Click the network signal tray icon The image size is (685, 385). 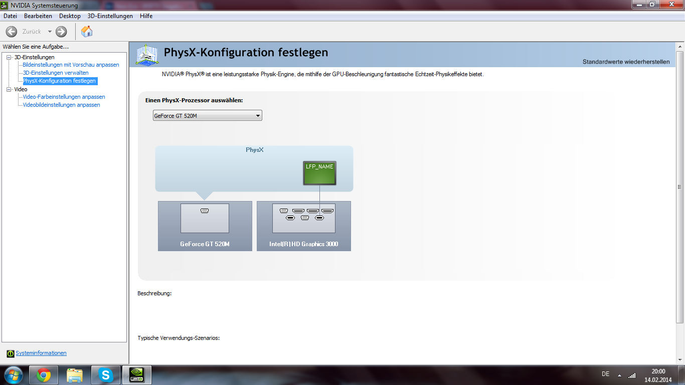(x=632, y=375)
